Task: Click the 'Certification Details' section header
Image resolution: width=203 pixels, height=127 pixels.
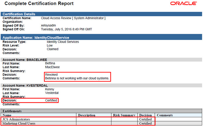Action: (101, 14)
